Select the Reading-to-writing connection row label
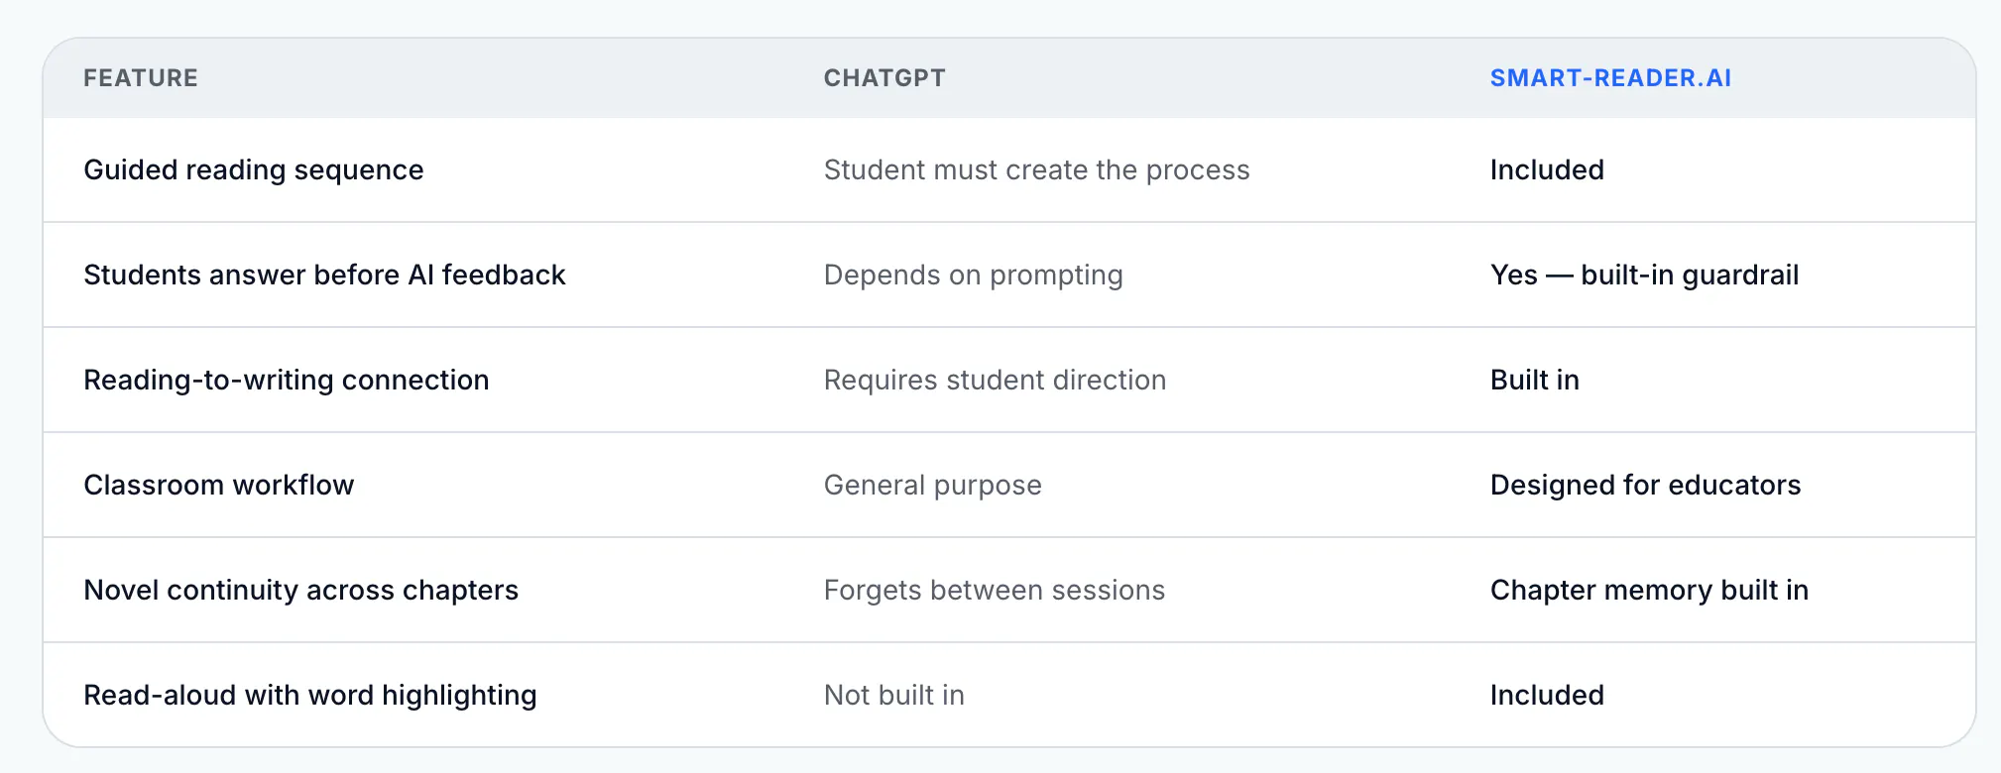The width and height of the screenshot is (2001, 773). [287, 381]
